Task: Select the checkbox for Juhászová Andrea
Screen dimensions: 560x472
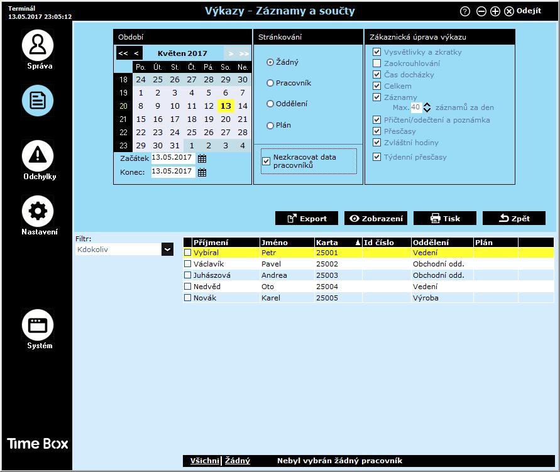Action: coord(187,275)
